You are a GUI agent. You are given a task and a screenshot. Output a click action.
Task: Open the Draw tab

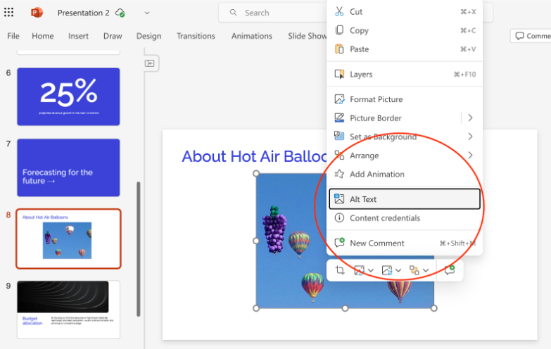click(x=113, y=36)
